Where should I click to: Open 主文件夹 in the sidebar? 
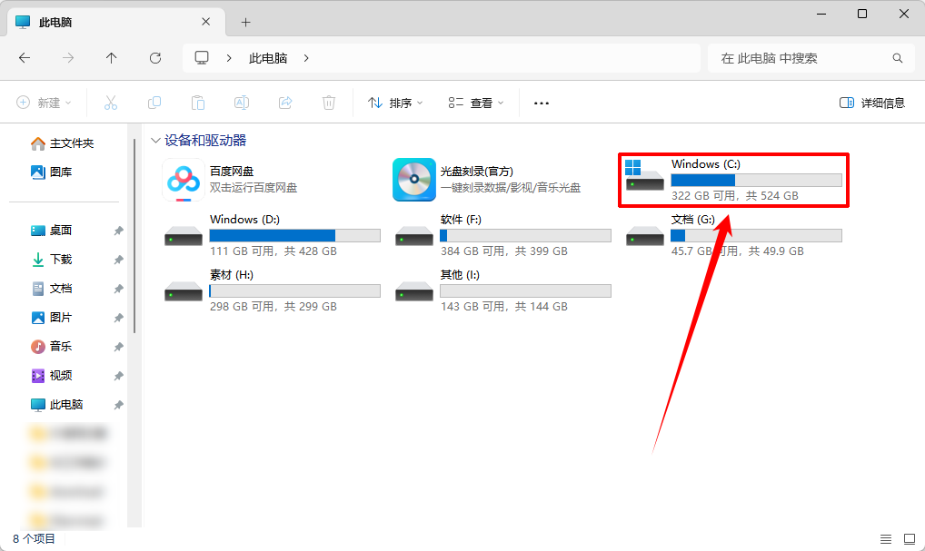[x=63, y=143]
